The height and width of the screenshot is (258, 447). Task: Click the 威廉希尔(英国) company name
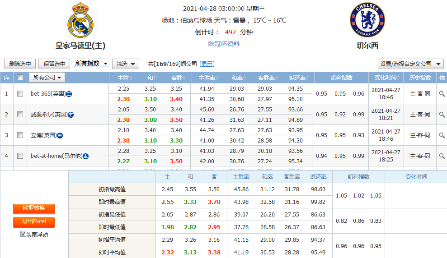(x=49, y=115)
